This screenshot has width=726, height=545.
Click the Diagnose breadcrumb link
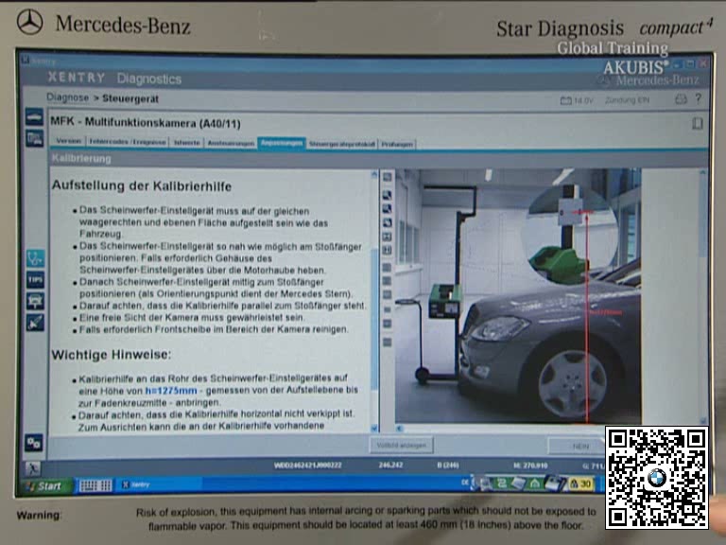point(68,97)
